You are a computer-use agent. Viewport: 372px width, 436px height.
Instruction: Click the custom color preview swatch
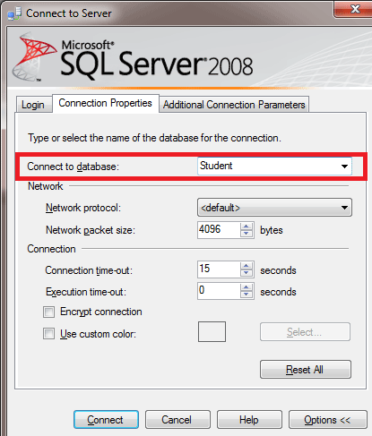(x=212, y=331)
